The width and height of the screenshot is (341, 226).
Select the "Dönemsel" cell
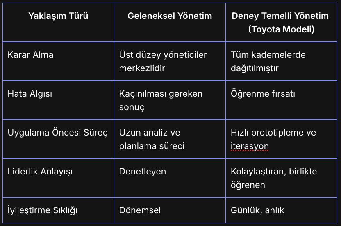(140, 210)
